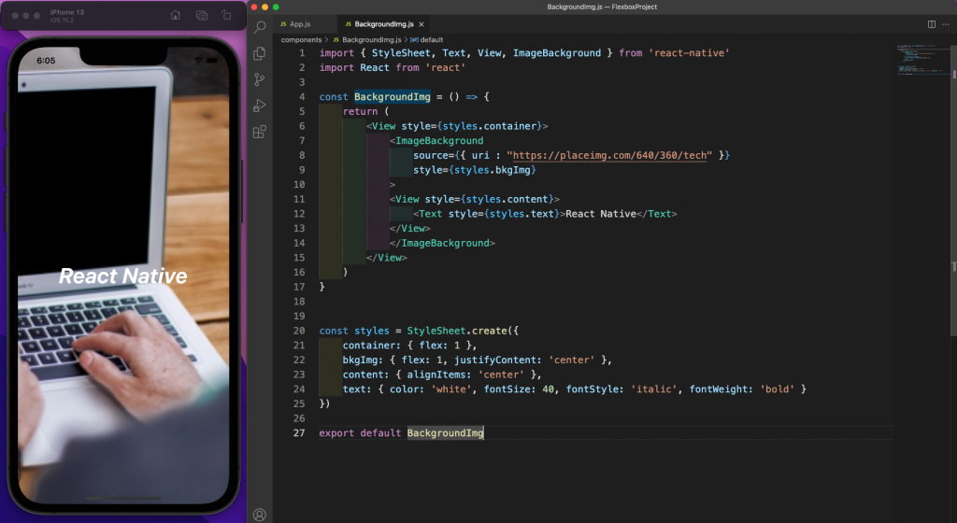Click the React Native text inside Text tag

[x=601, y=214]
